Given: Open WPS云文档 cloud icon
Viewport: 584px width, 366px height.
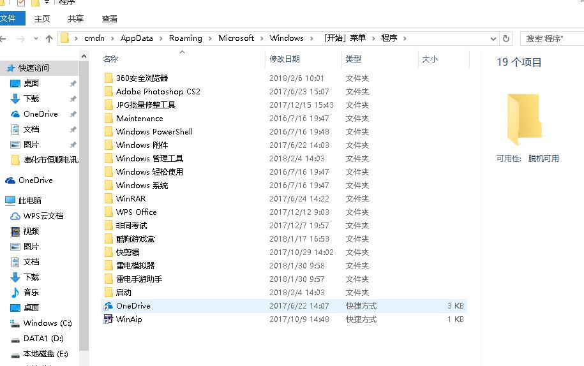Looking at the screenshot, I should 15,216.
